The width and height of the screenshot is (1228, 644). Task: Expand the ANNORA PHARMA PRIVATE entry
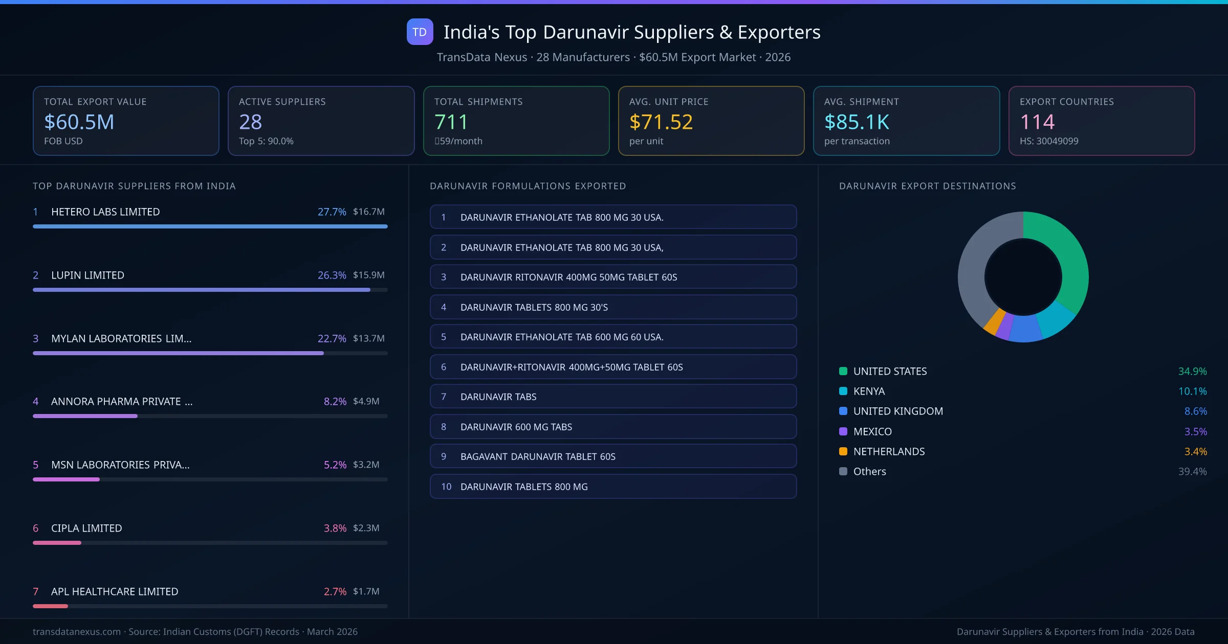click(x=121, y=402)
